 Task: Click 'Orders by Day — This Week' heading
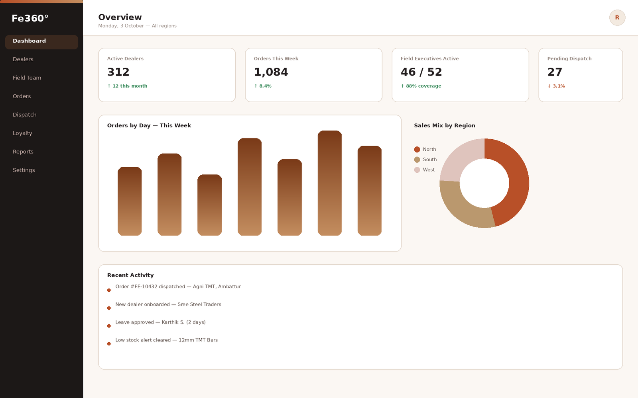click(x=149, y=125)
